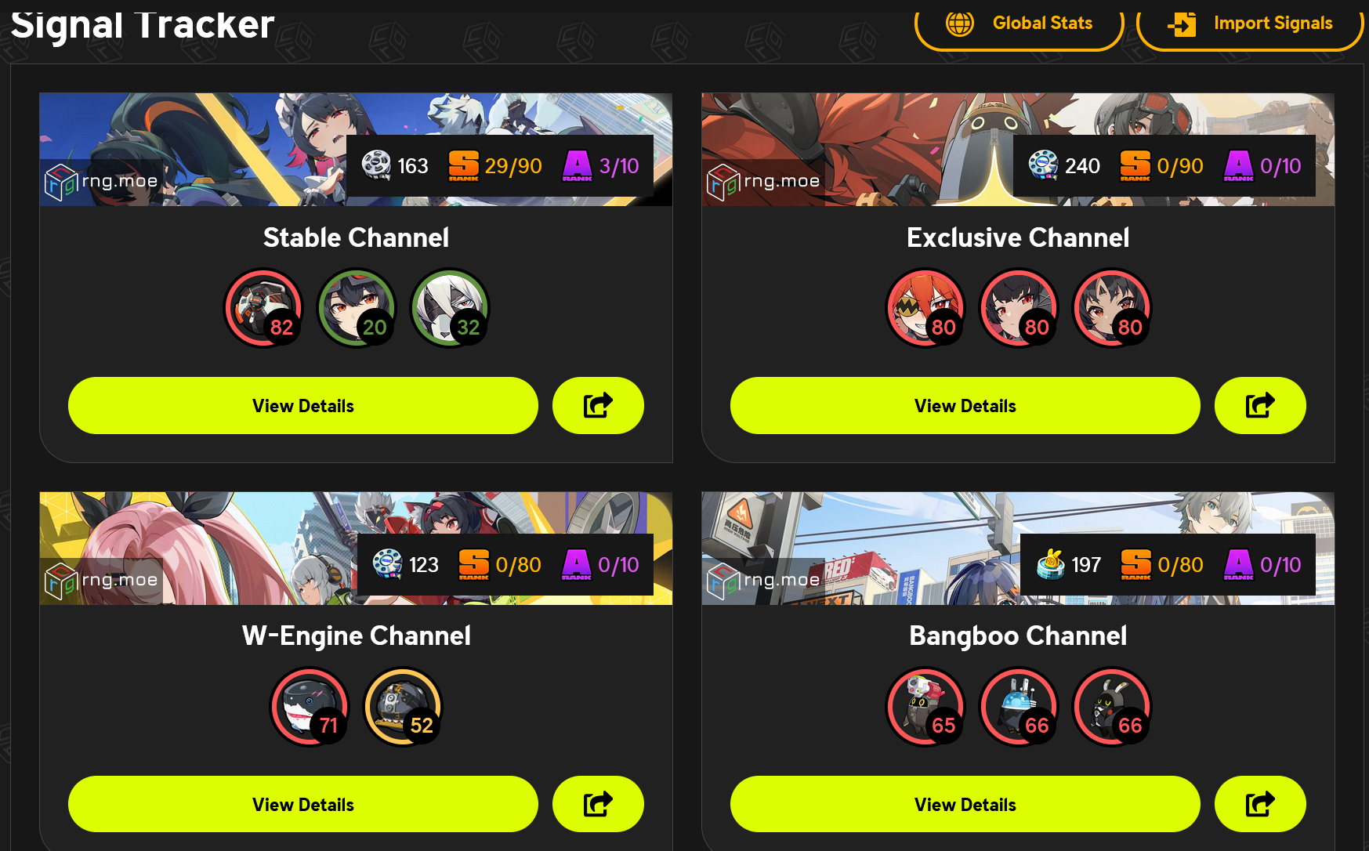Open View Details for Bangboo Channel

(965, 804)
